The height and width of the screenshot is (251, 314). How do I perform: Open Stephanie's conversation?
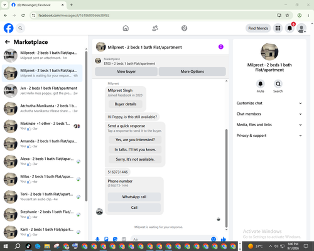tap(42, 215)
